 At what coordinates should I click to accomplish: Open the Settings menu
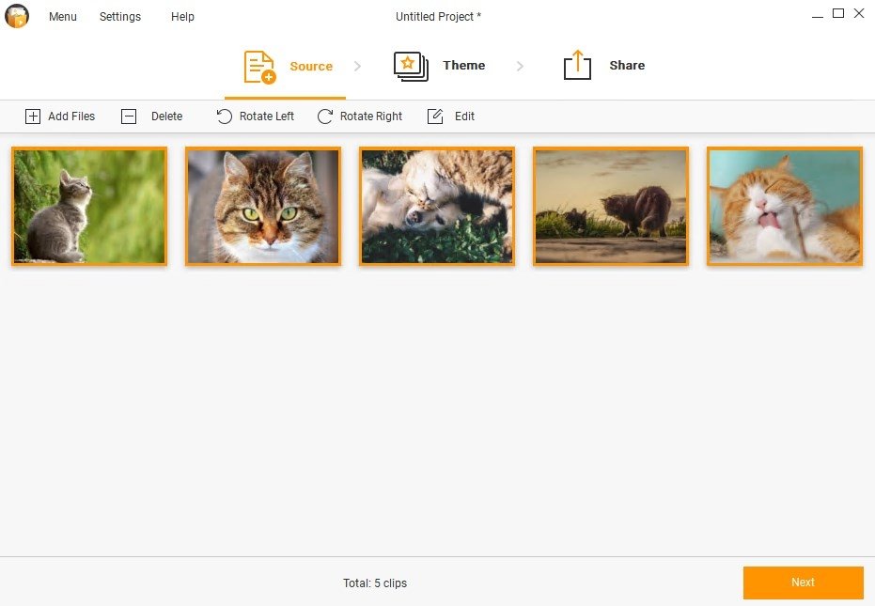120,17
